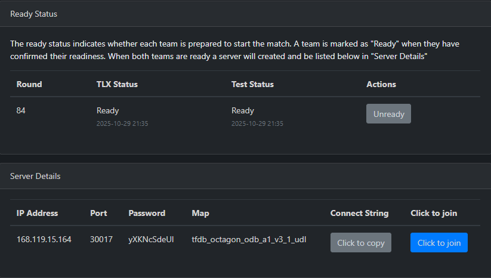Image resolution: width=491 pixels, height=278 pixels.
Task: Click the Ready Status panel header
Action: pos(34,14)
